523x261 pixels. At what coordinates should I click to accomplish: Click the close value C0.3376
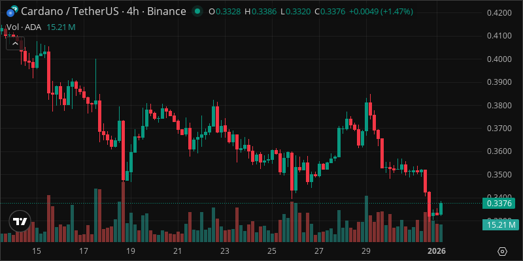tap(330, 12)
